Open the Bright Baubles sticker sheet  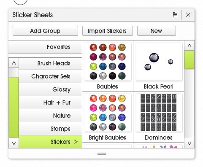coord(108,117)
